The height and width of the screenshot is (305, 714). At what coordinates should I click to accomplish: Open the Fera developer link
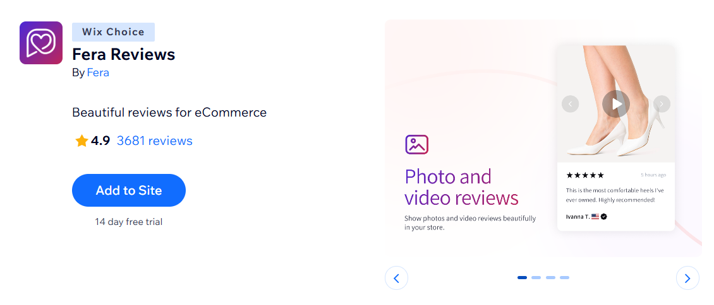[98, 72]
